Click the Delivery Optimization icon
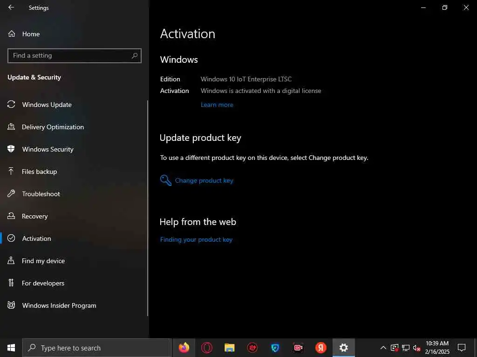 [x=11, y=126]
